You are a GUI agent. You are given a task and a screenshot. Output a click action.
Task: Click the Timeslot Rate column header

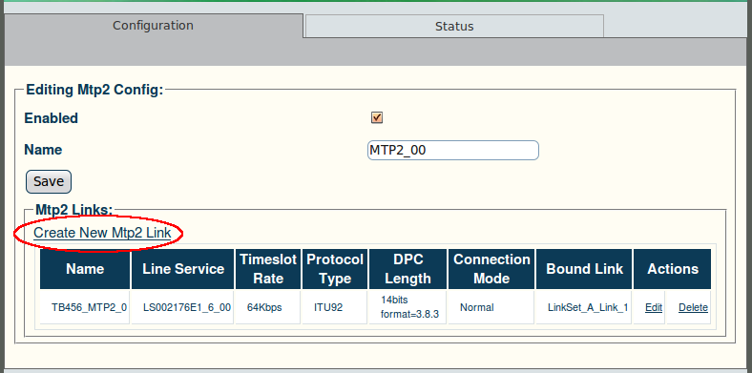268,269
